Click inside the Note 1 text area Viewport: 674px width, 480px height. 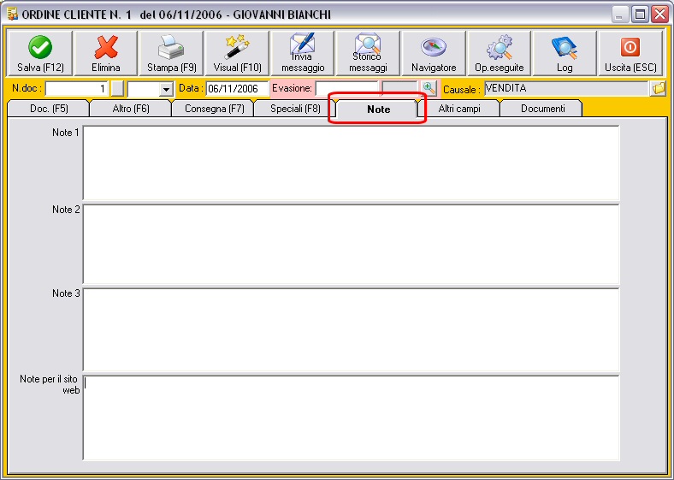(351, 163)
